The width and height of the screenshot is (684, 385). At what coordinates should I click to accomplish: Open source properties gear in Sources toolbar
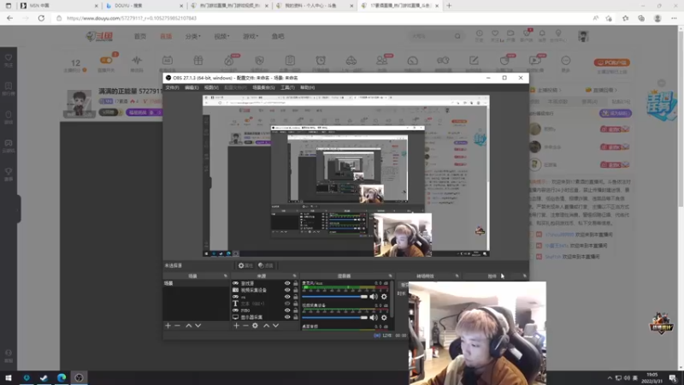tap(255, 326)
